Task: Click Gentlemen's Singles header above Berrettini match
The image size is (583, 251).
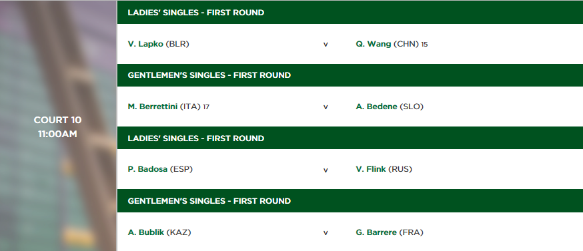Action: (350, 75)
